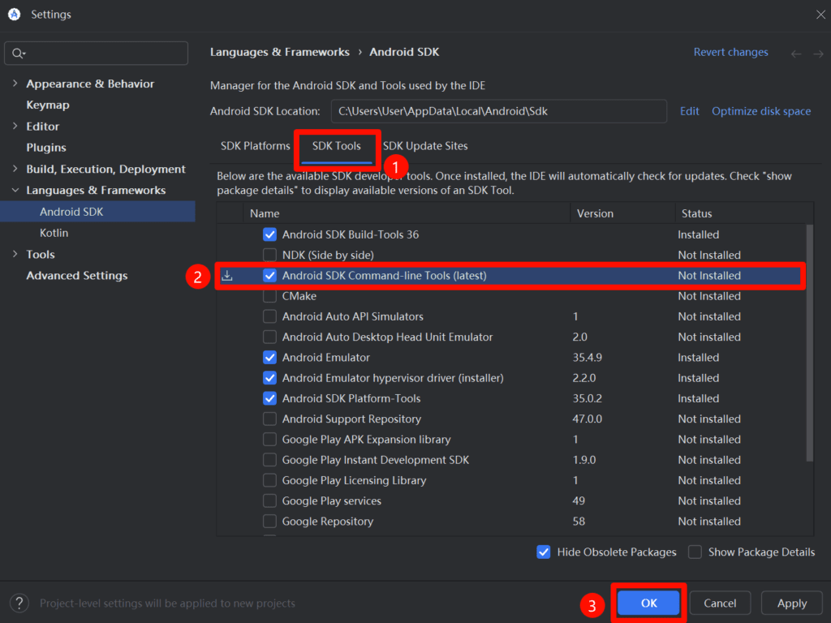Screen dimensions: 831x623
Task: Click the search magnifier icon
Action: (16, 54)
